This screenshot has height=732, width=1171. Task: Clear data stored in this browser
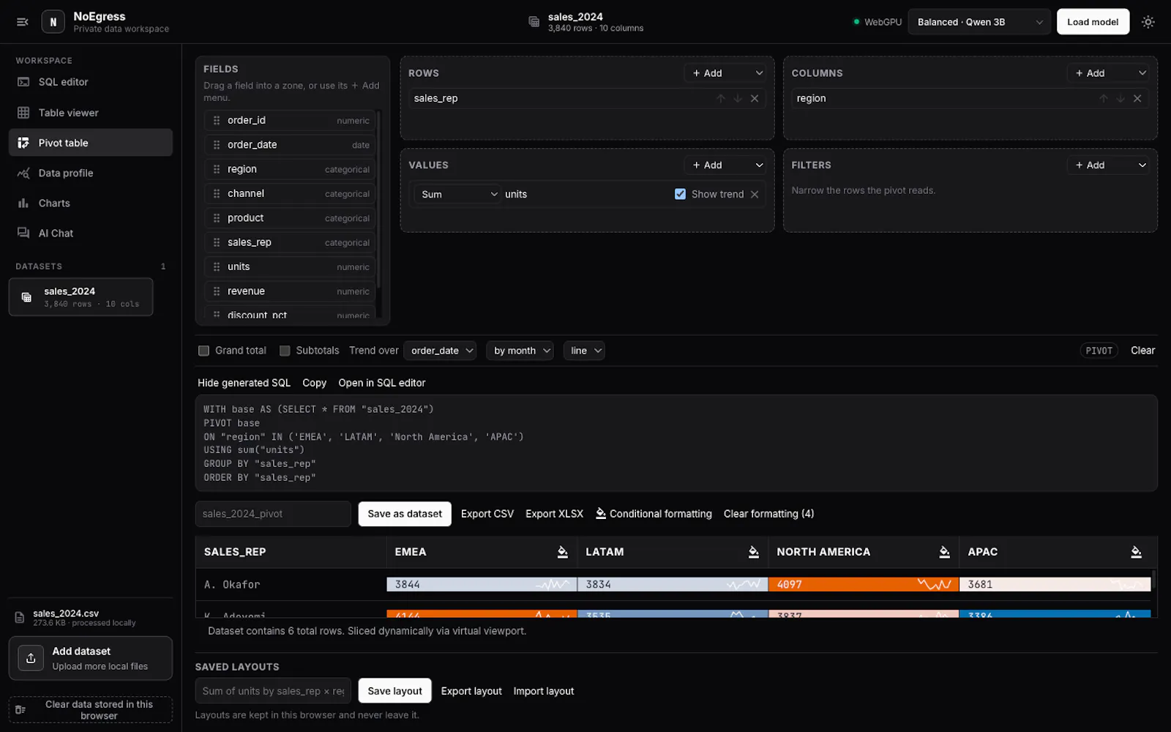pos(91,710)
